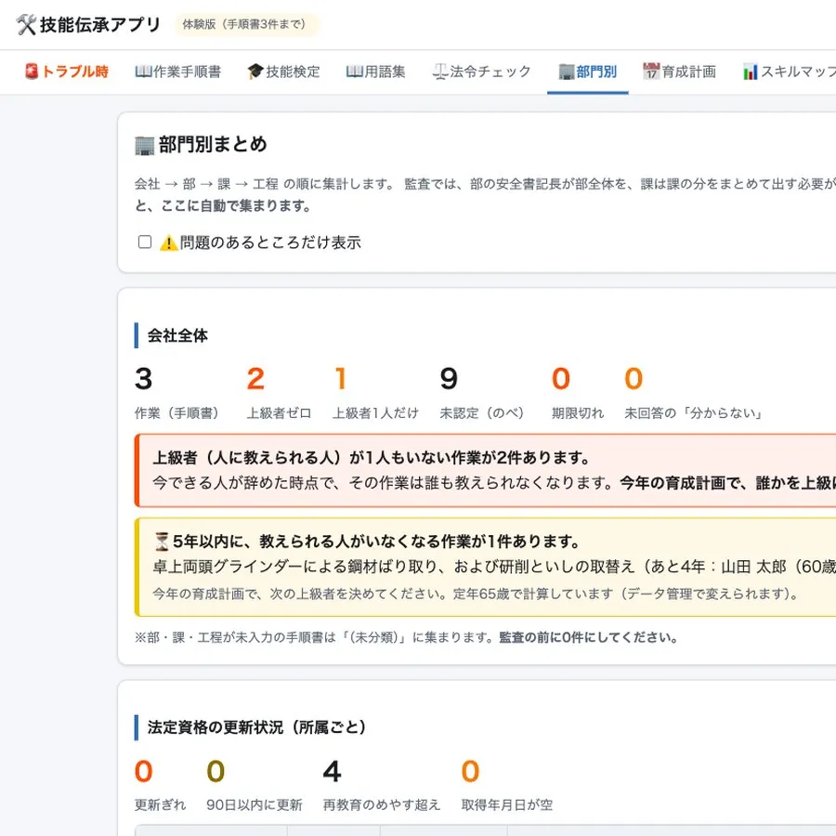Click the label 作業（手順書）
The height and width of the screenshot is (836, 836).
click(177, 413)
